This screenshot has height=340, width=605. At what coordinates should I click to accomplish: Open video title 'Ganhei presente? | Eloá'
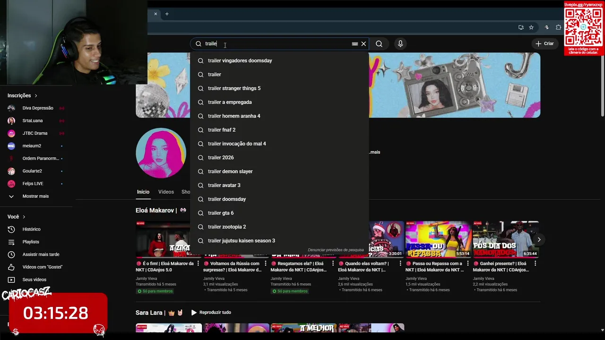pos(501,267)
